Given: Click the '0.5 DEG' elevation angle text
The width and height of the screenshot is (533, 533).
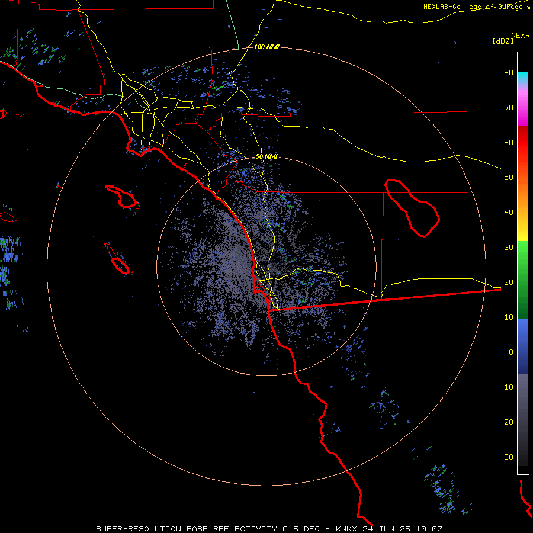Looking at the screenshot, I should [x=301, y=529].
